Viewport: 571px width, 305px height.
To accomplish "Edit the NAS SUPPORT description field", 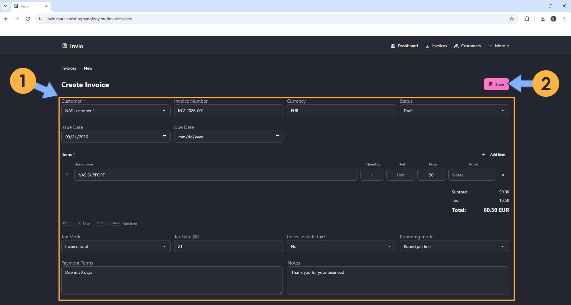I will coord(216,175).
